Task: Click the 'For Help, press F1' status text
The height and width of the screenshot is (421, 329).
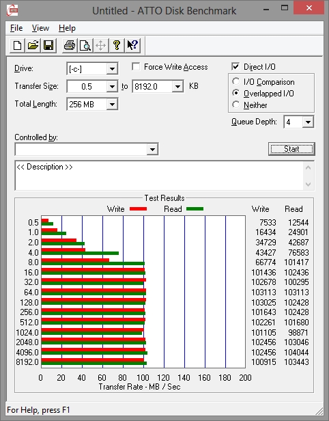Action: click(x=38, y=410)
